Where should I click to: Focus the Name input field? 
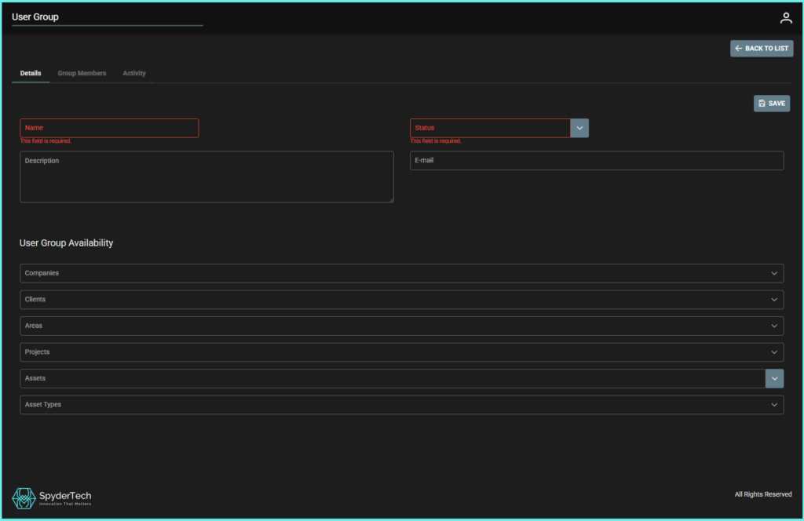pos(109,128)
